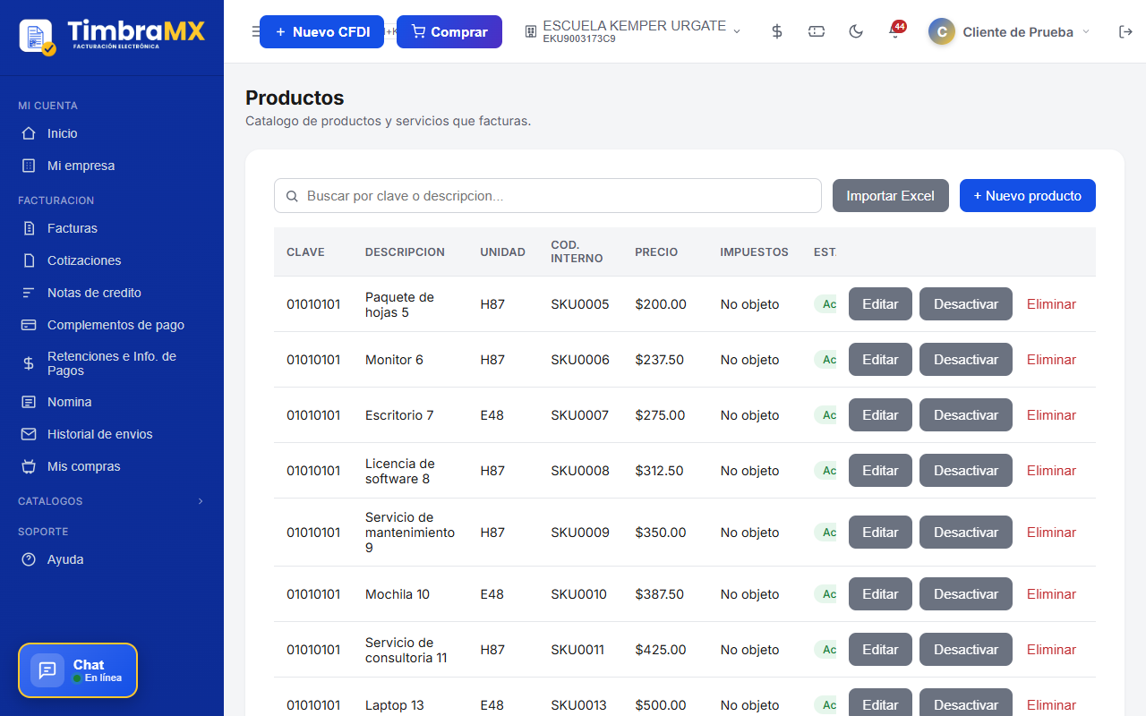This screenshot has width=1146, height=716.
Task: Deactivate the Escritorio 7 product
Action: coord(965,415)
